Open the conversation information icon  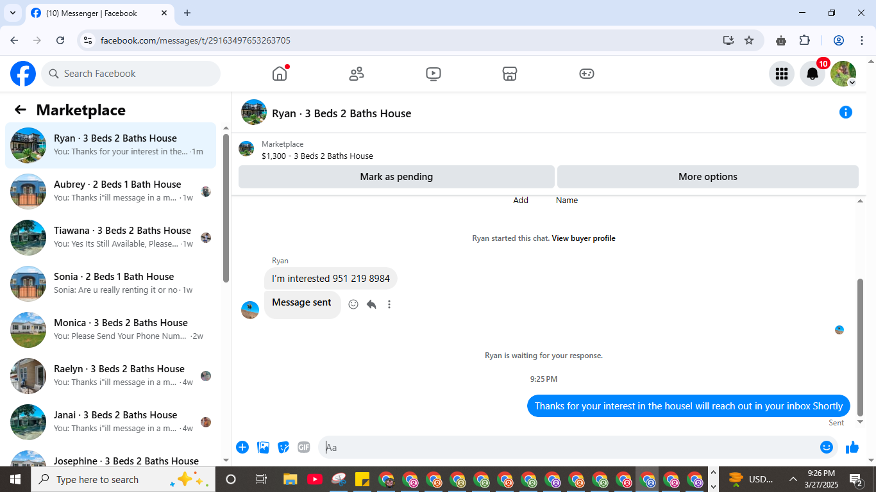tap(846, 113)
